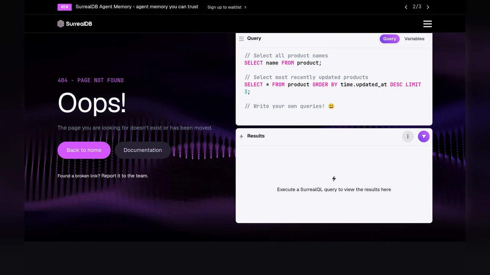Click the '// Write your own queries!' comment line
Image resolution: width=490 pixels, height=275 pixels.
(x=289, y=106)
